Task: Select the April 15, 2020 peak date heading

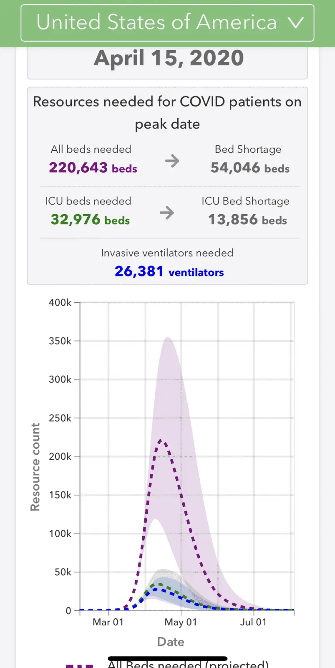Action: [169, 58]
